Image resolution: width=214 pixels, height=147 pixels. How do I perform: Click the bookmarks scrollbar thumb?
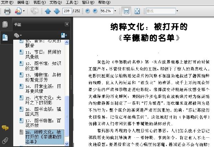67,116
